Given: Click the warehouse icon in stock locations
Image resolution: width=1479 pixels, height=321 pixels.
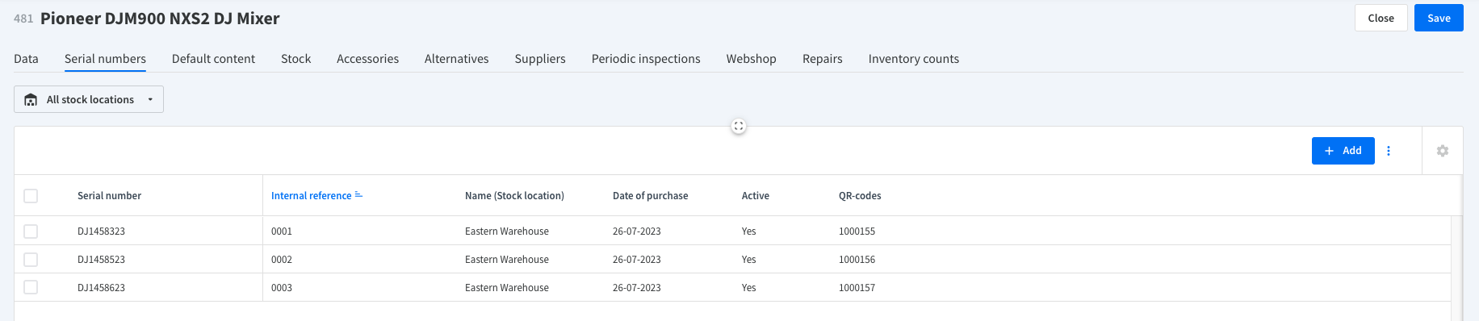Looking at the screenshot, I should [x=31, y=100].
